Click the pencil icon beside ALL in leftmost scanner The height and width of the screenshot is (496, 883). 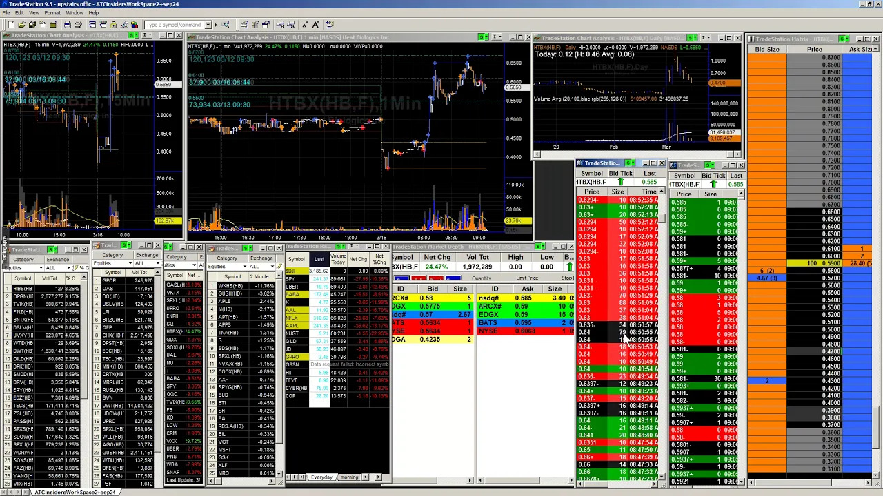point(76,267)
